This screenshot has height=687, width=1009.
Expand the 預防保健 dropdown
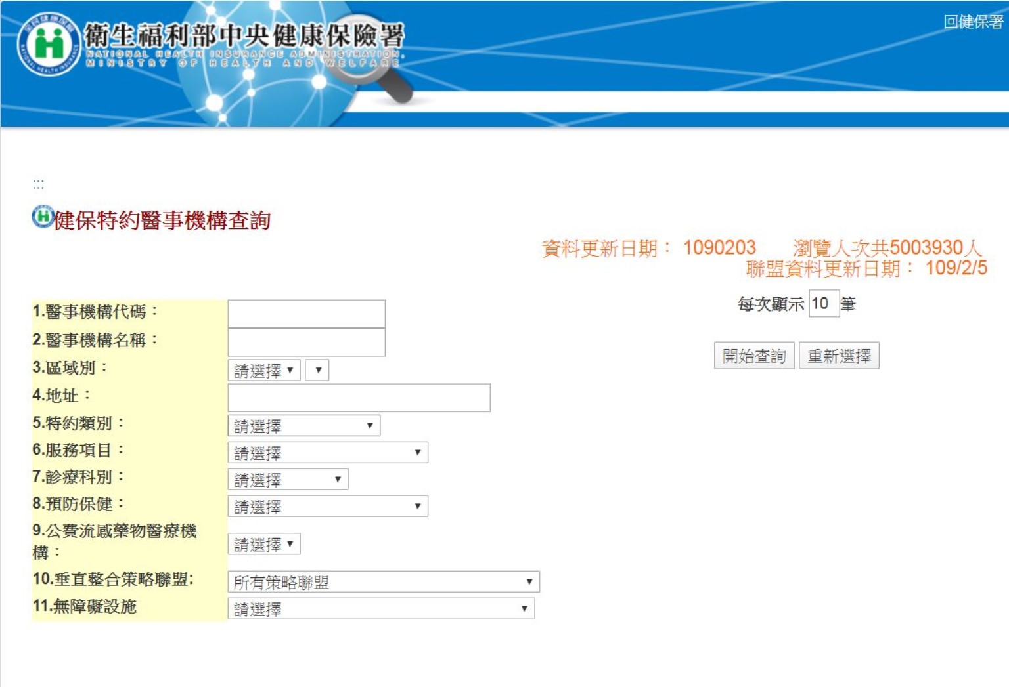coord(328,507)
